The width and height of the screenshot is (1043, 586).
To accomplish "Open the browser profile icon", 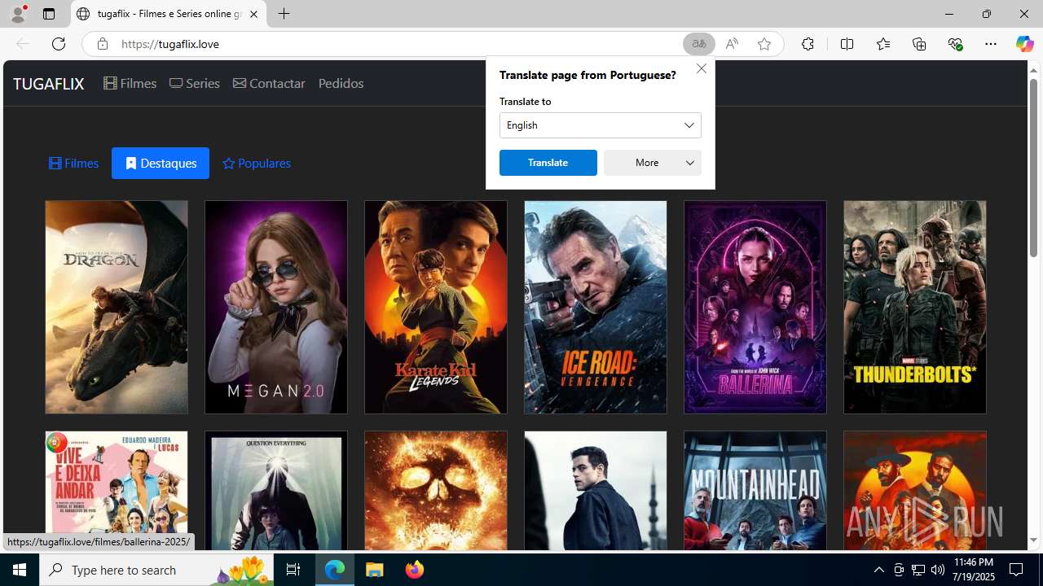I will pos(18,14).
